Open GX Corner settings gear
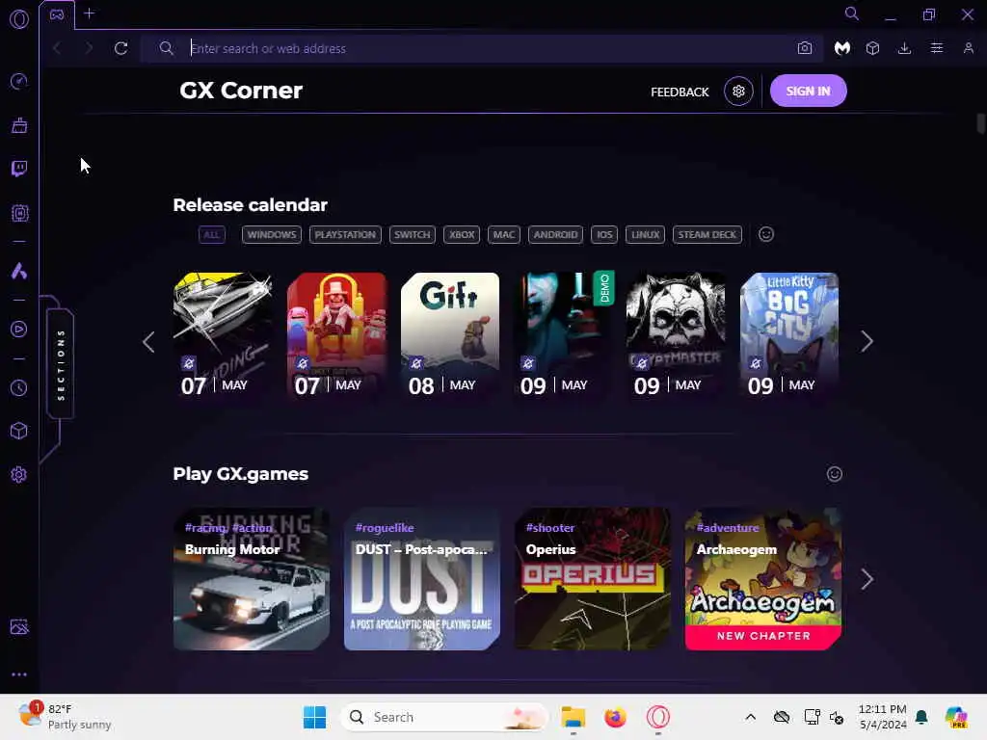 click(x=738, y=92)
